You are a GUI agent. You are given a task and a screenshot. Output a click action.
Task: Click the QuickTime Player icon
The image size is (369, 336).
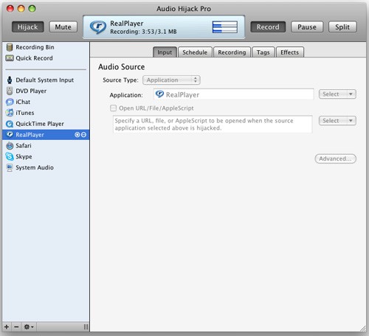[10, 124]
